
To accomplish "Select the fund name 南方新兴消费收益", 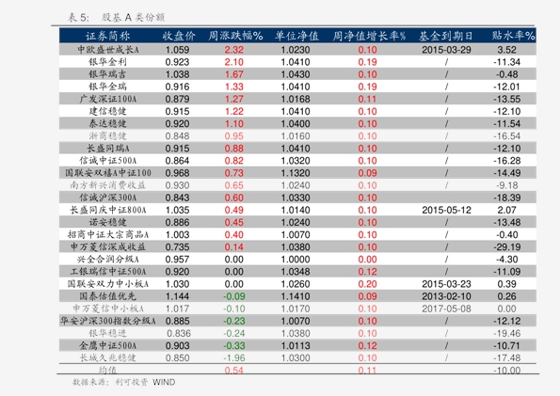I will [107, 185].
